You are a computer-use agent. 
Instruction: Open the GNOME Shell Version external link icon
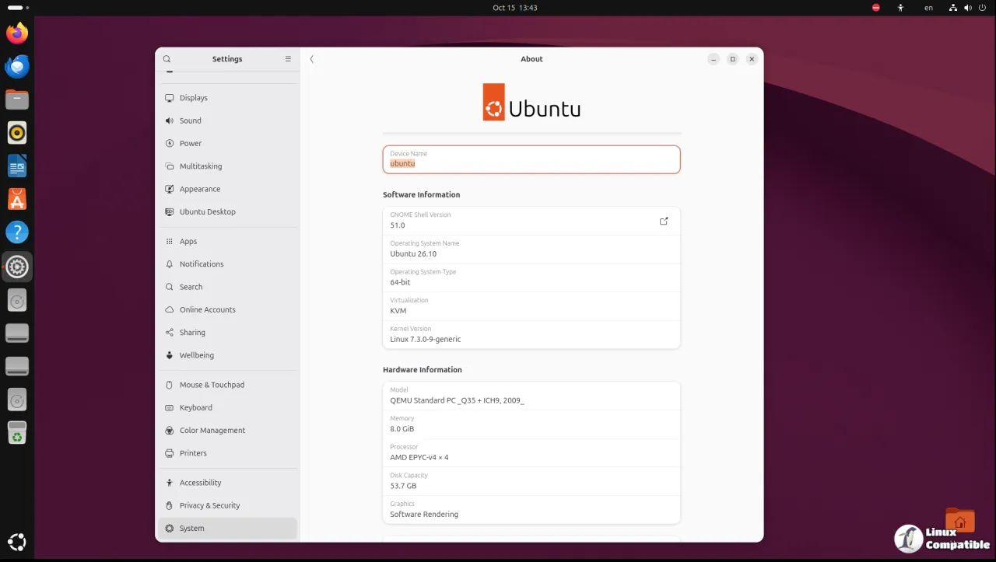click(664, 221)
